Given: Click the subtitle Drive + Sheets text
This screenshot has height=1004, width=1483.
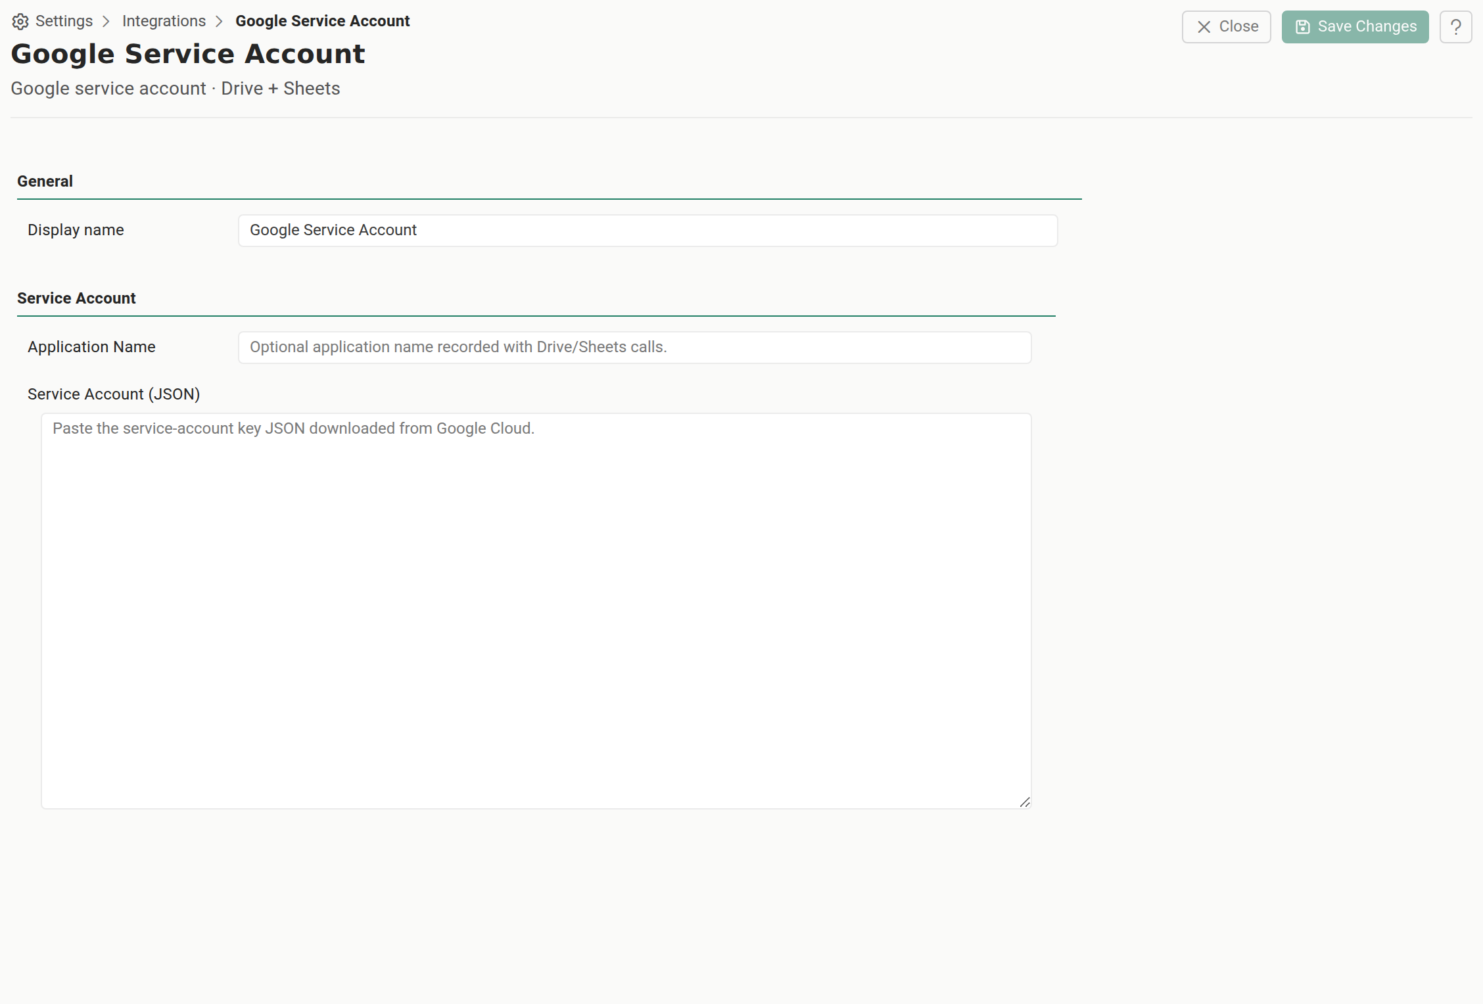Looking at the screenshot, I should (x=280, y=89).
